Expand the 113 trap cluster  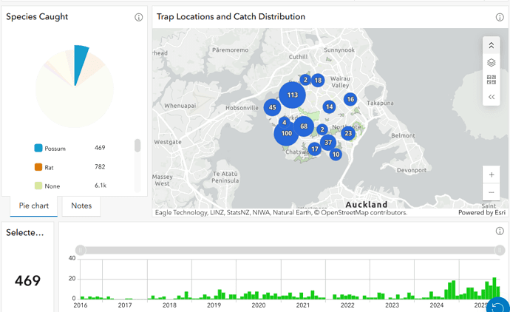pyautogui.click(x=293, y=95)
